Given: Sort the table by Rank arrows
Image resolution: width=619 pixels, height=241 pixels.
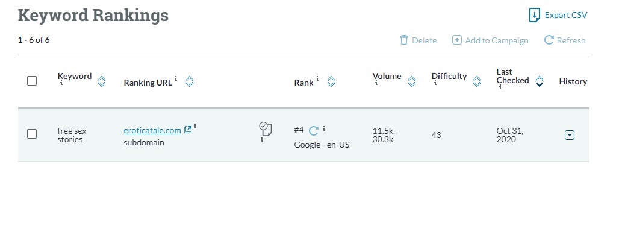Looking at the screenshot, I should point(331,81).
